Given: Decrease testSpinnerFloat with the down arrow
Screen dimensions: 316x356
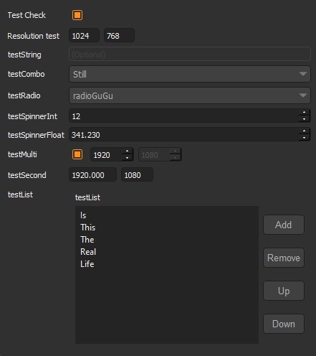Looking at the screenshot, I should [x=304, y=138].
